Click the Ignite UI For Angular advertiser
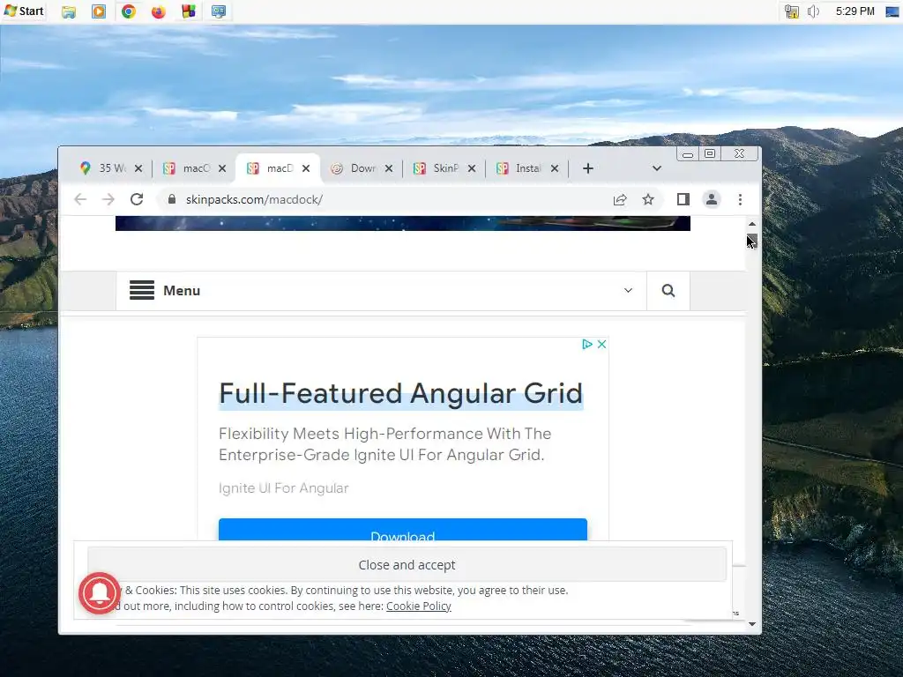 point(283,488)
